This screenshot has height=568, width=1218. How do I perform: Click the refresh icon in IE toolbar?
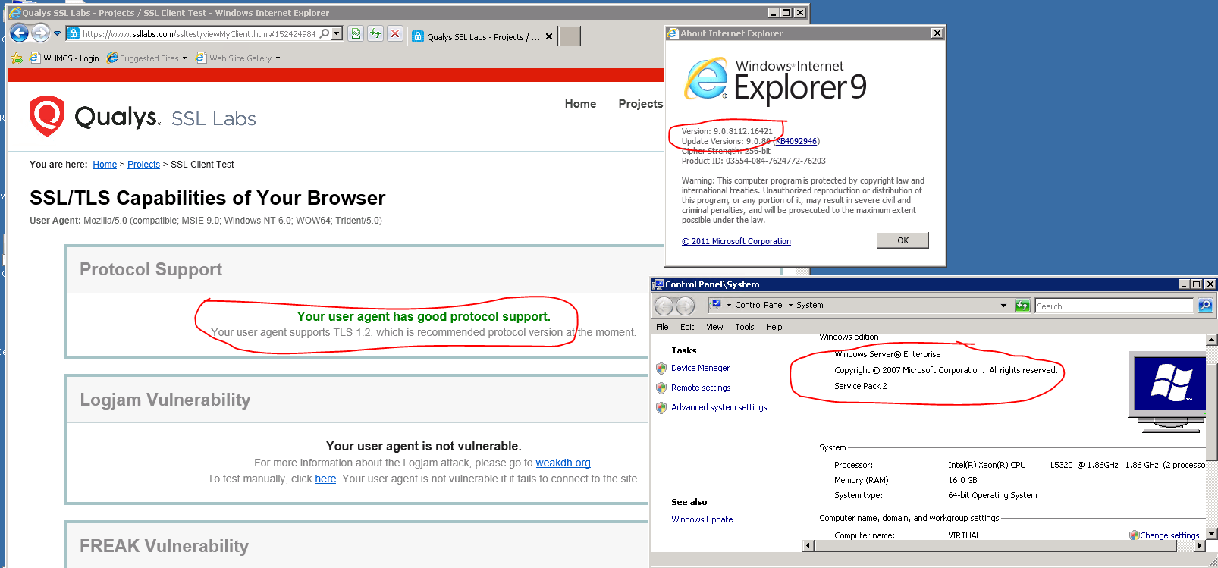pyautogui.click(x=375, y=33)
